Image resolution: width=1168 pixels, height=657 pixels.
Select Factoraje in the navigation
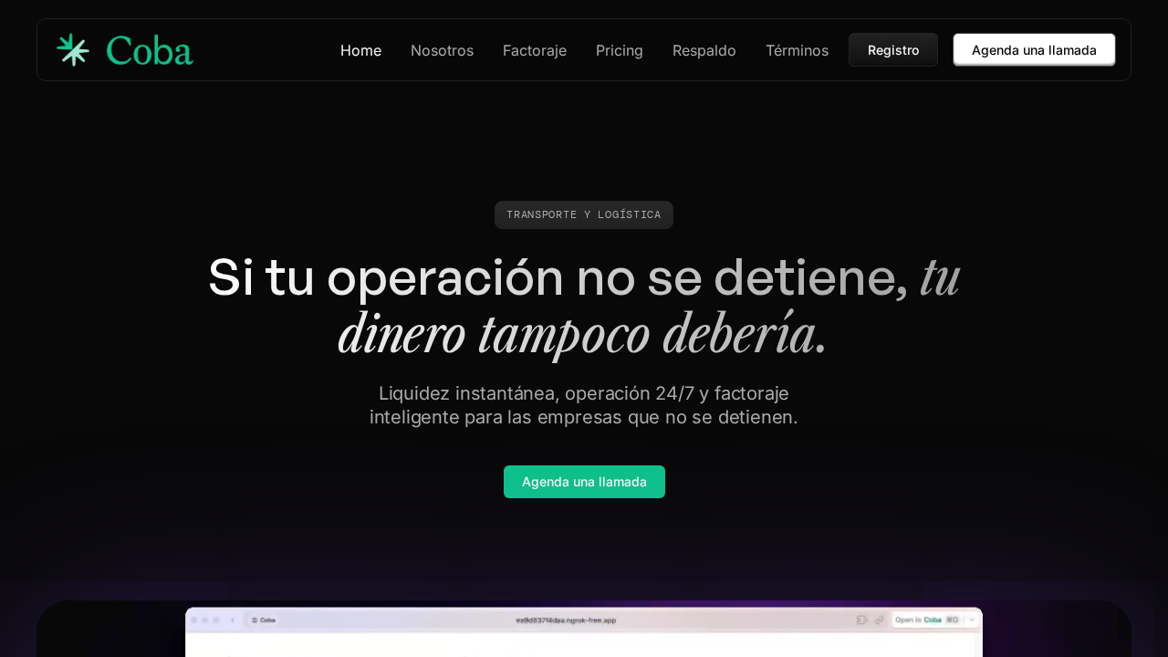[535, 50]
